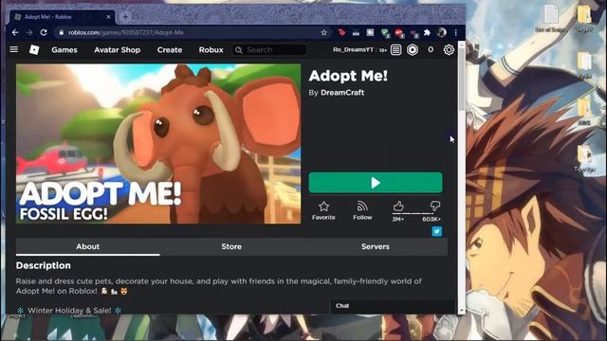The image size is (607, 341).
Task: Open the Ro_DreamsYT profile link
Action: (353, 49)
